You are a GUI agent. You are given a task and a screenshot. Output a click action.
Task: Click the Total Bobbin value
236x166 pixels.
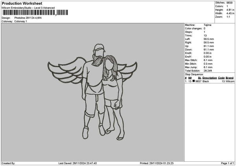tap(208, 71)
